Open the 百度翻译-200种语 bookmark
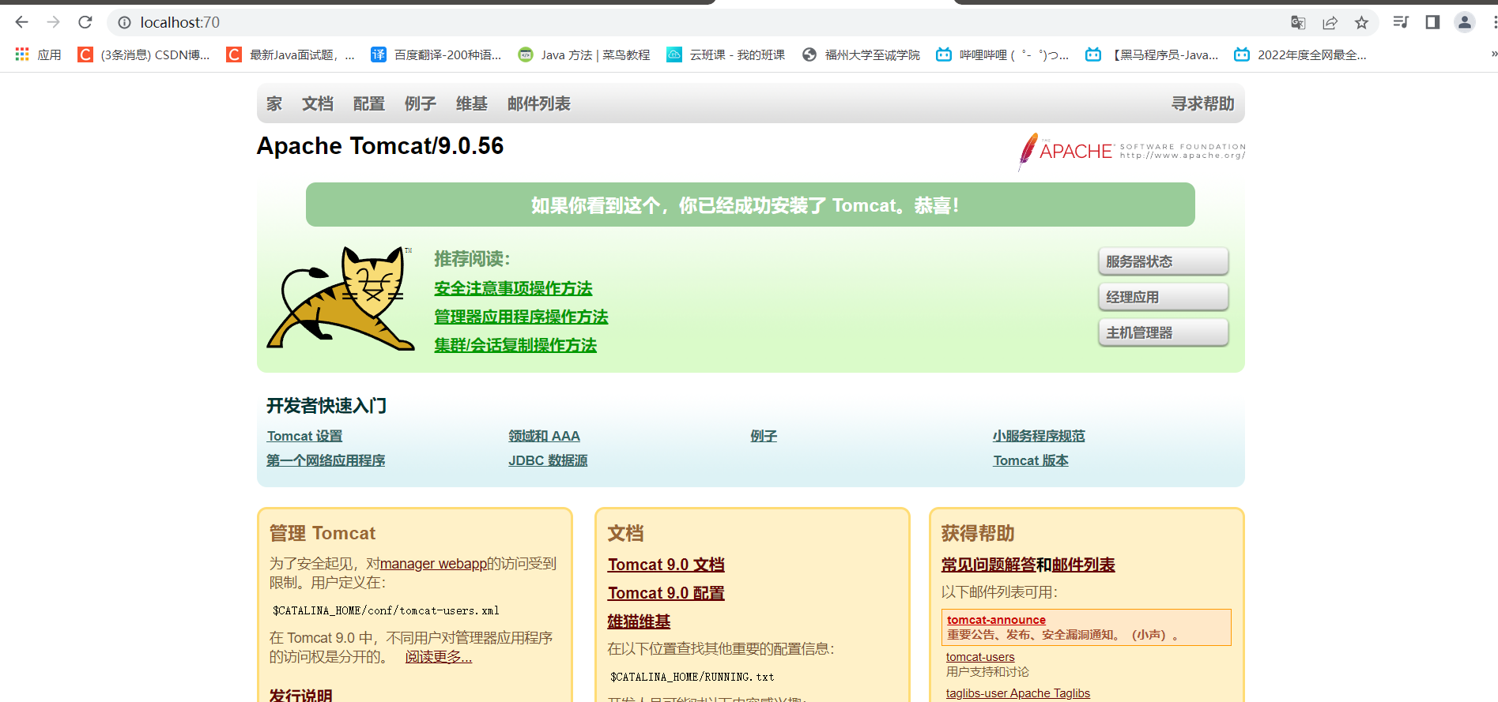The height and width of the screenshot is (702, 1498). coord(436,54)
